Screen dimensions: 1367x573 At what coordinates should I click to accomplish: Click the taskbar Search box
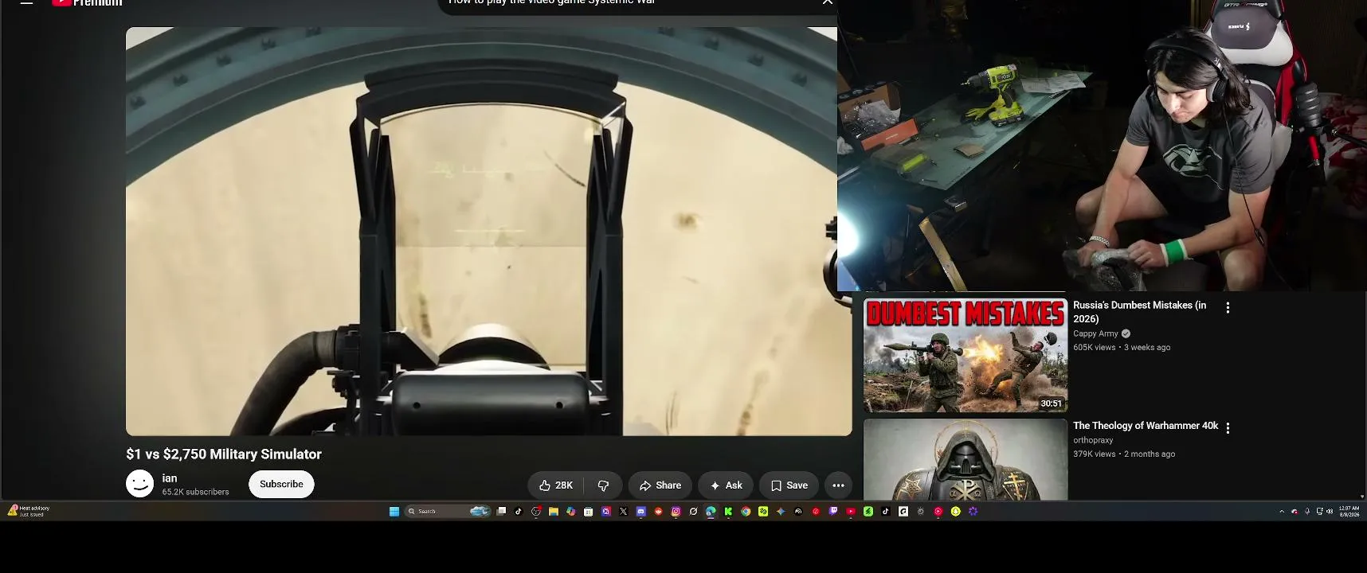coord(448,512)
